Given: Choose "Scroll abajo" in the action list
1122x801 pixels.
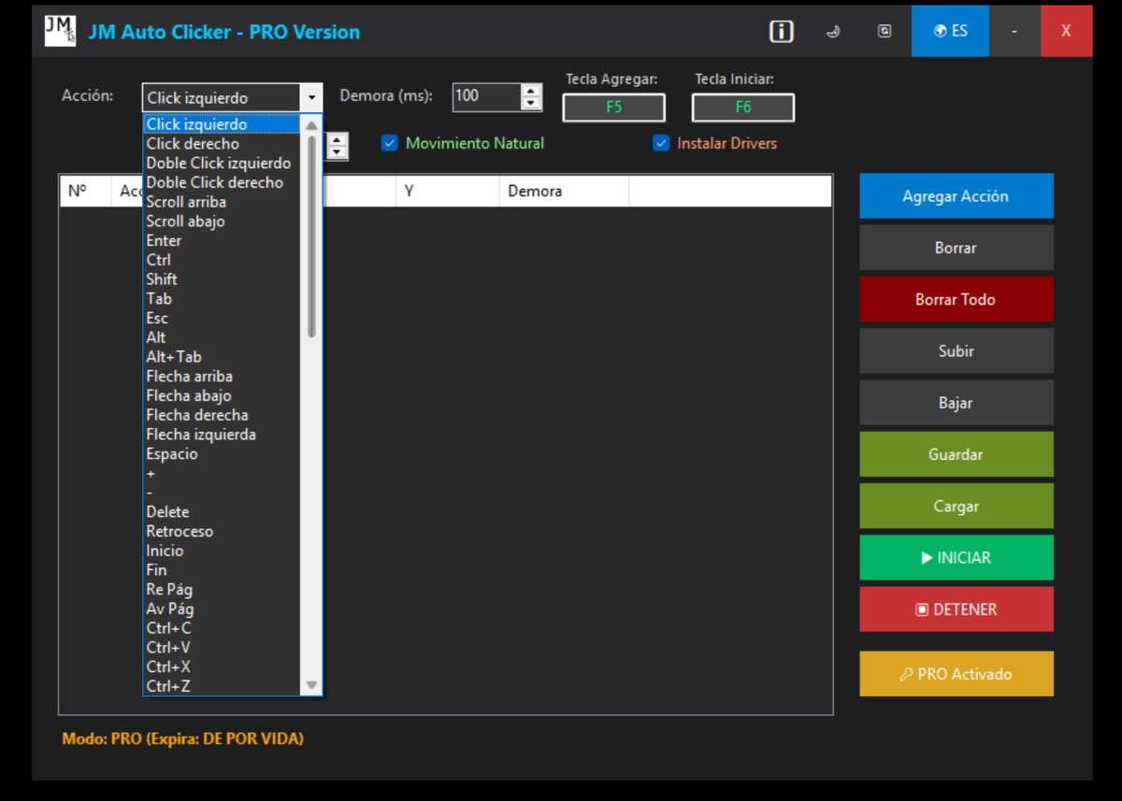Looking at the screenshot, I should [185, 222].
